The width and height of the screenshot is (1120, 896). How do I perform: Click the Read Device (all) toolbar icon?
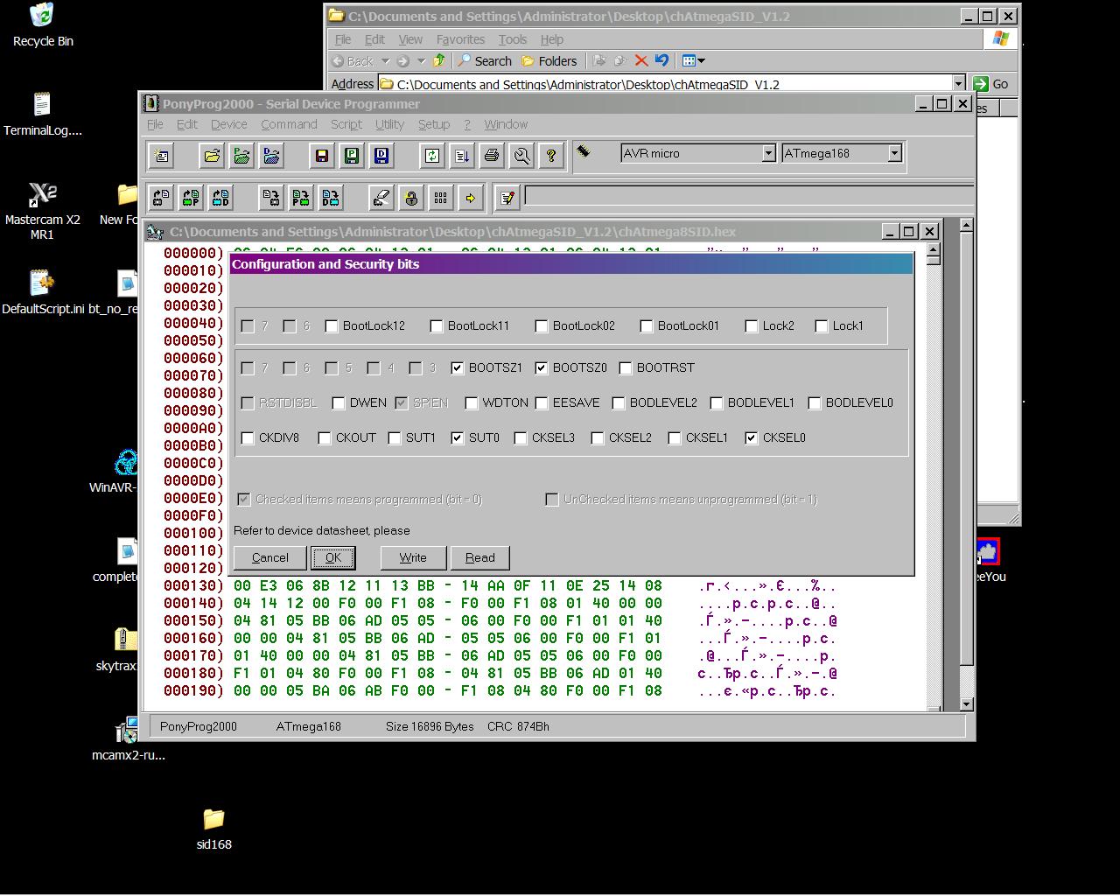point(161,198)
